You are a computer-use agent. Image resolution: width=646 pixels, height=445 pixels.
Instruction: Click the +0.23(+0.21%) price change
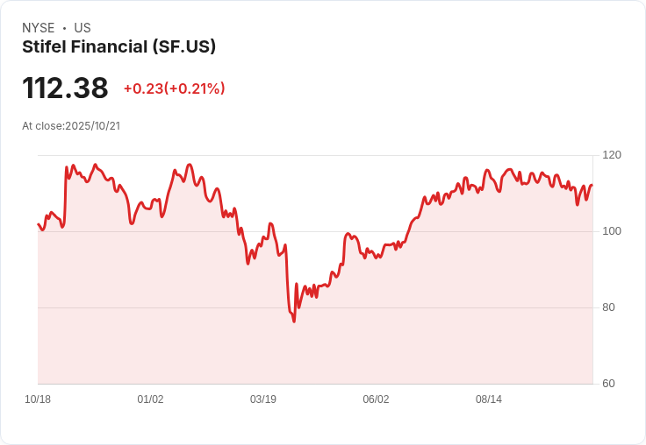click(x=174, y=88)
